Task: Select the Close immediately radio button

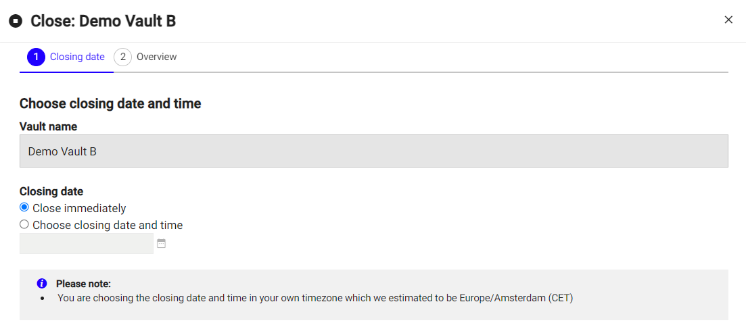Action: click(24, 207)
